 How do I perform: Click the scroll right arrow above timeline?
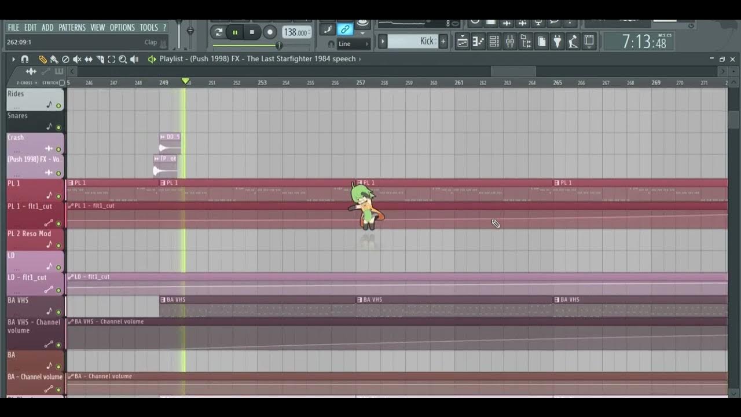pyautogui.click(x=722, y=71)
